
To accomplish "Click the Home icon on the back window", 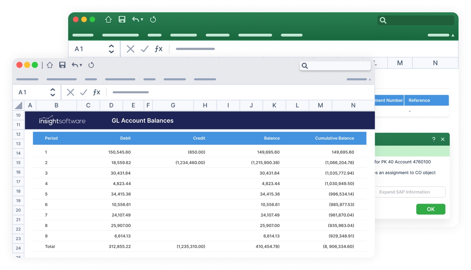I will tap(109, 19).
